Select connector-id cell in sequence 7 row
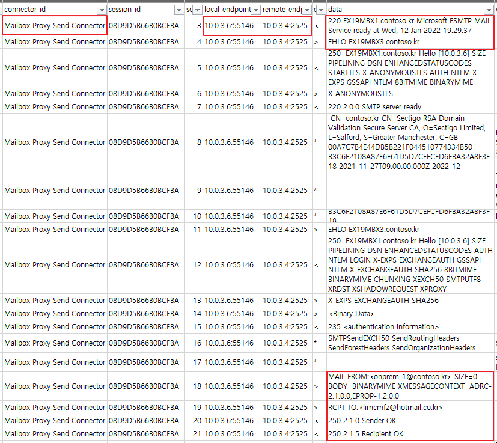This screenshot has width=497, height=443. click(55, 107)
